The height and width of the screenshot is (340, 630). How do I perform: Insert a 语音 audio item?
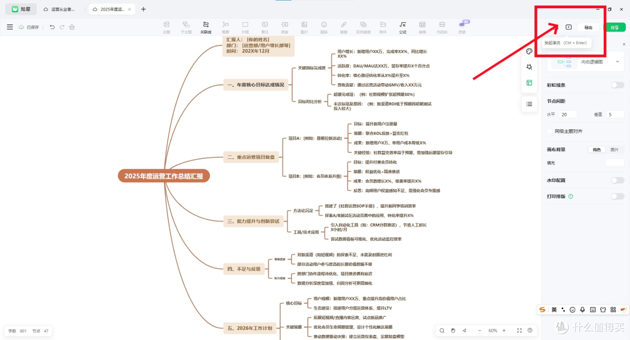(x=285, y=27)
